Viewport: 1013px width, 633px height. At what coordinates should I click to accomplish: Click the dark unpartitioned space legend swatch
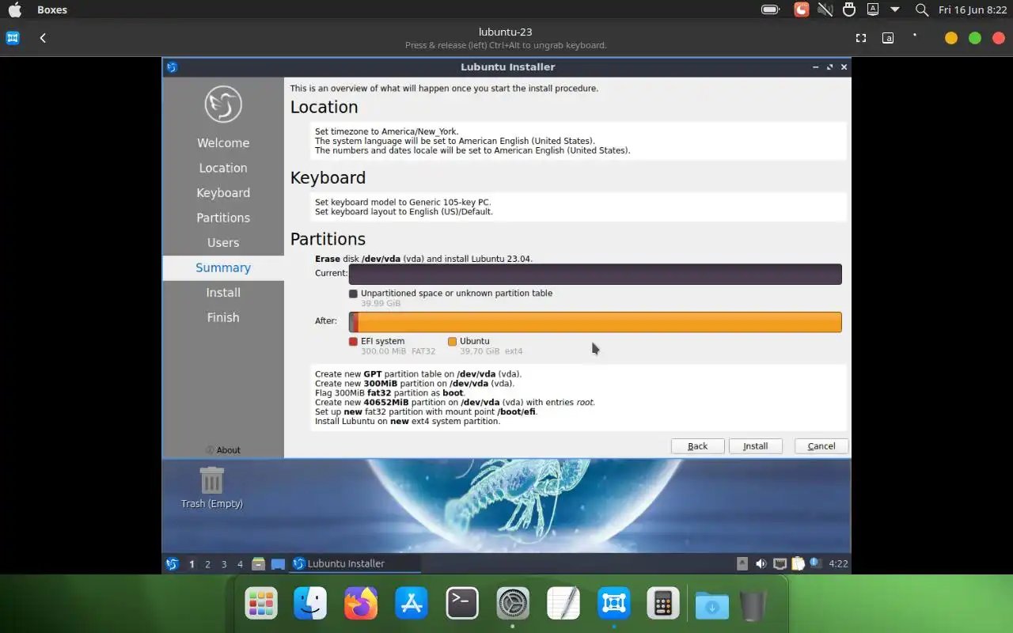[353, 294]
